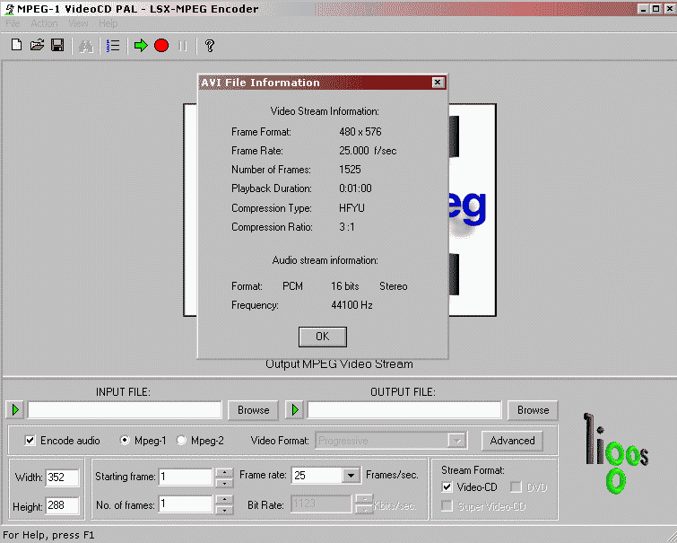Click the OUTPUT FILE path field

tap(404, 410)
